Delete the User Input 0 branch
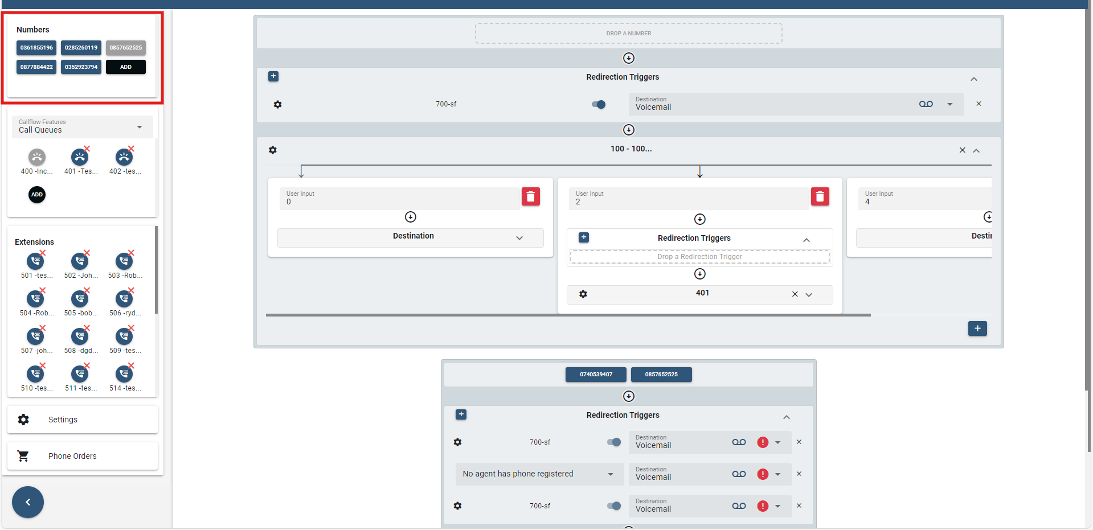Screen dimensions: 1093x530 coord(530,196)
